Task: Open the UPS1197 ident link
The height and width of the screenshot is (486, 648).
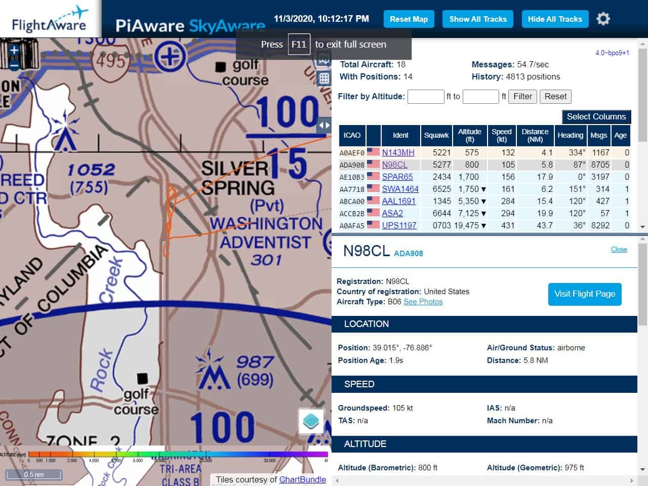Action: [399, 225]
